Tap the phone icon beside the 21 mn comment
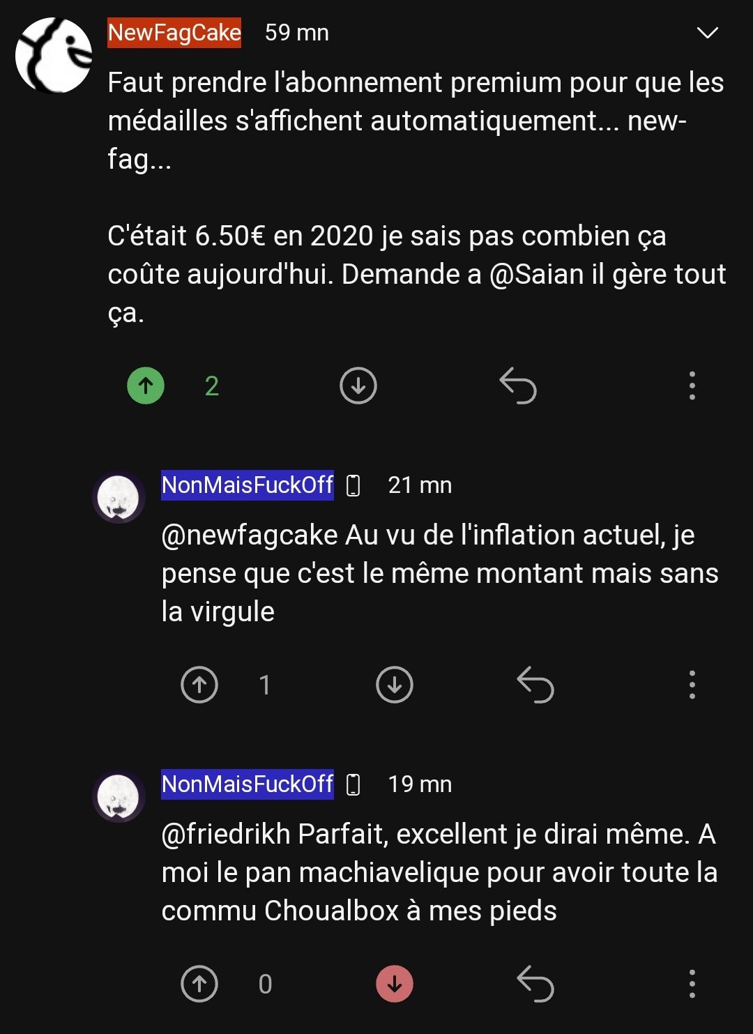 pos(353,485)
